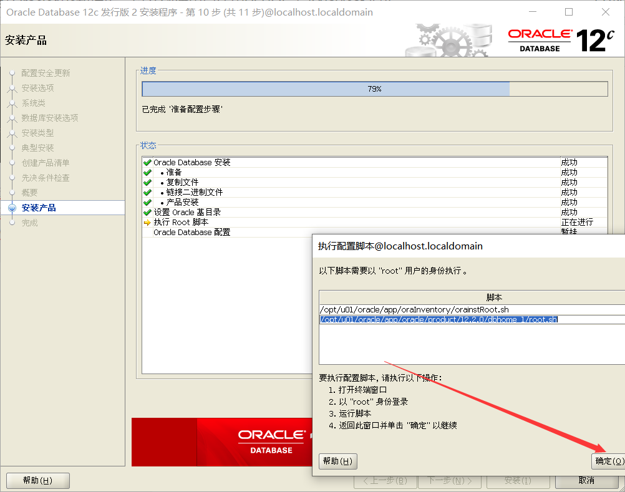This screenshot has width=625, height=492.
Task: Click the 已完成 '准备配置步骤' message
Action: coord(182,109)
